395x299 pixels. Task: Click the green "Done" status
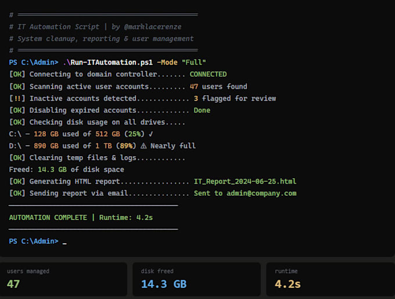click(x=202, y=110)
